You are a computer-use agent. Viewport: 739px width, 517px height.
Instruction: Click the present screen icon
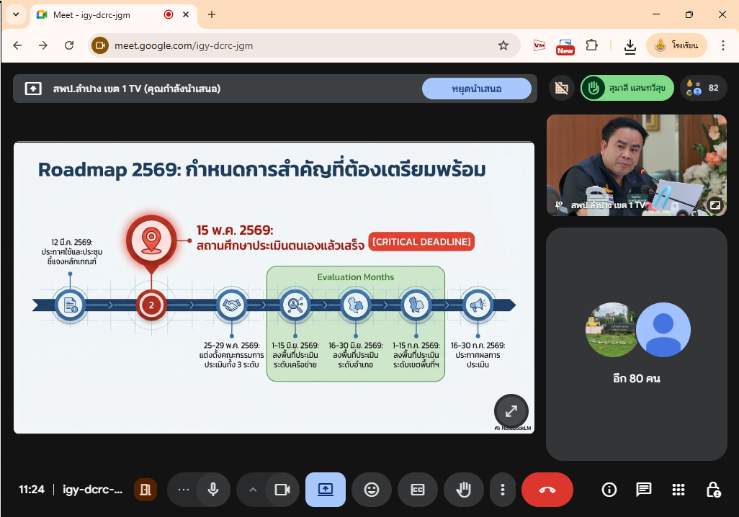point(326,490)
